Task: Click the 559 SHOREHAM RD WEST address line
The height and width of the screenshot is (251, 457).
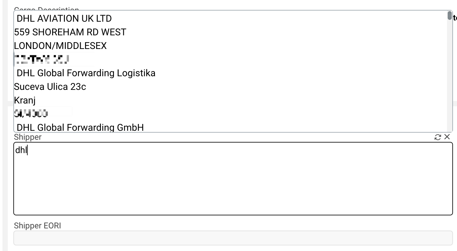Action: [70, 32]
